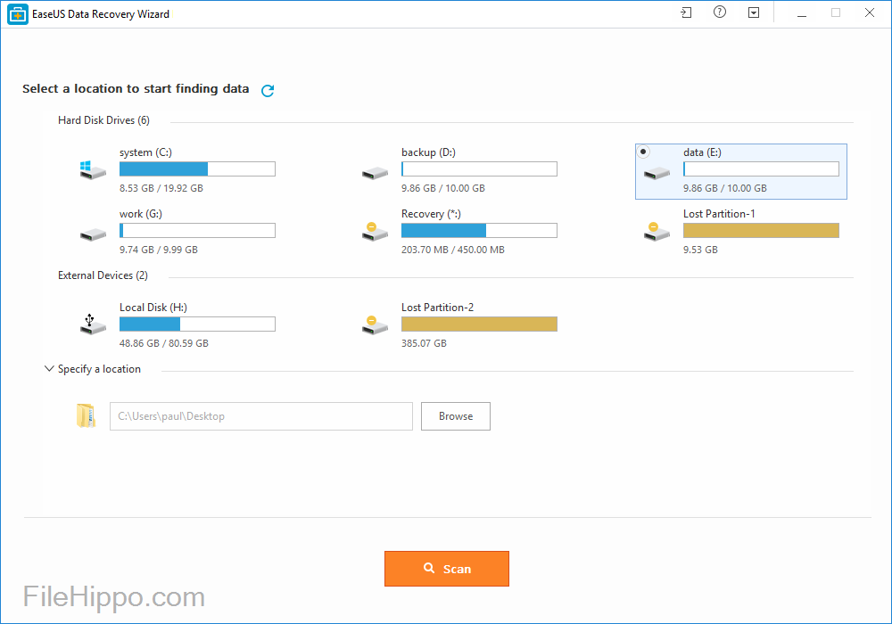Click the Local Disk (H:) USB drive icon
This screenshot has height=624, width=892.
(93, 324)
